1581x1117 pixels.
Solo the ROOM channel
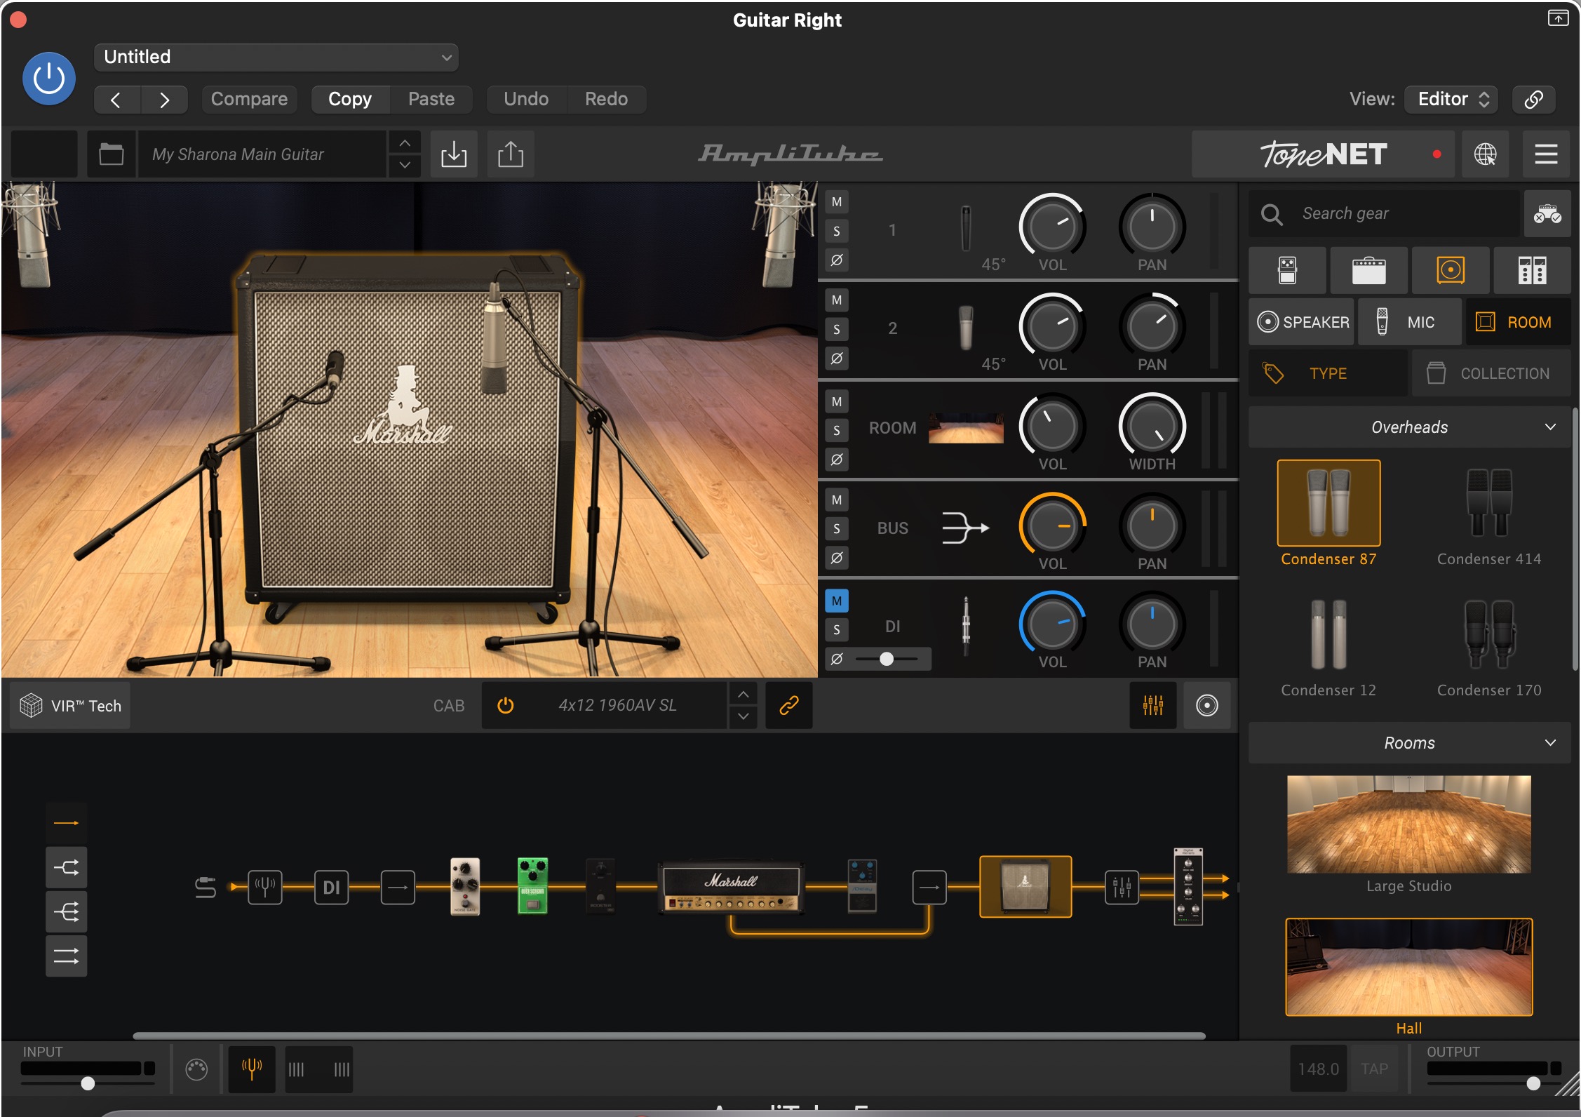click(837, 430)
